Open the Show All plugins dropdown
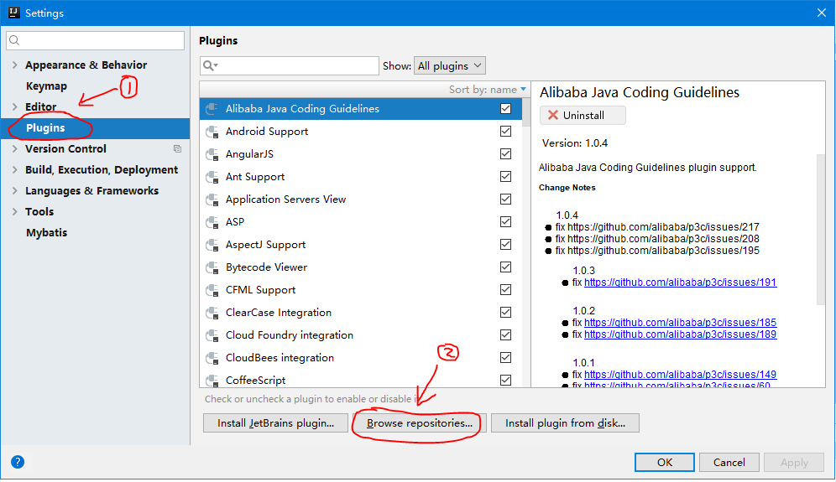 coord(449,65)
